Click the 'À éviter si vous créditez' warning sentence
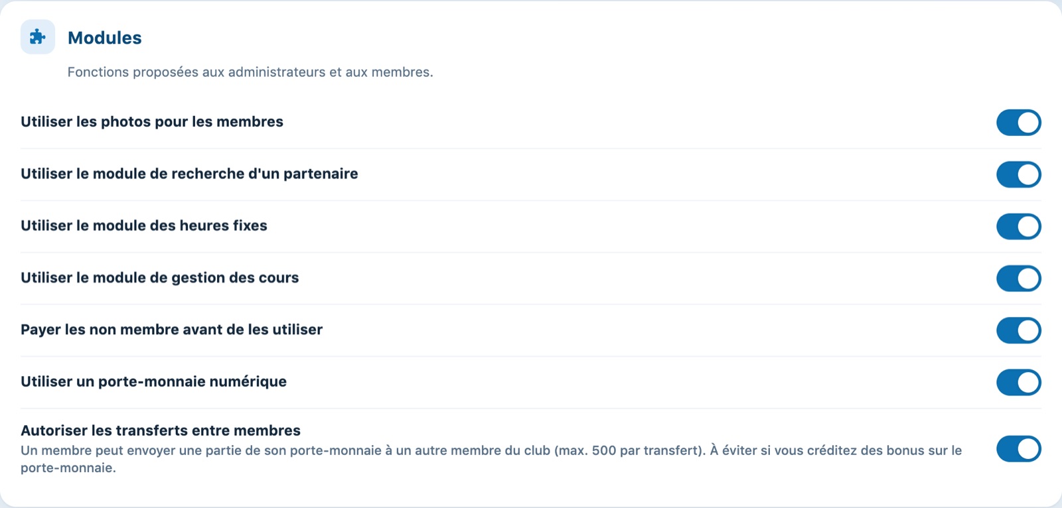This screenshot has height=508, width=1062. [x=836, y=450]
